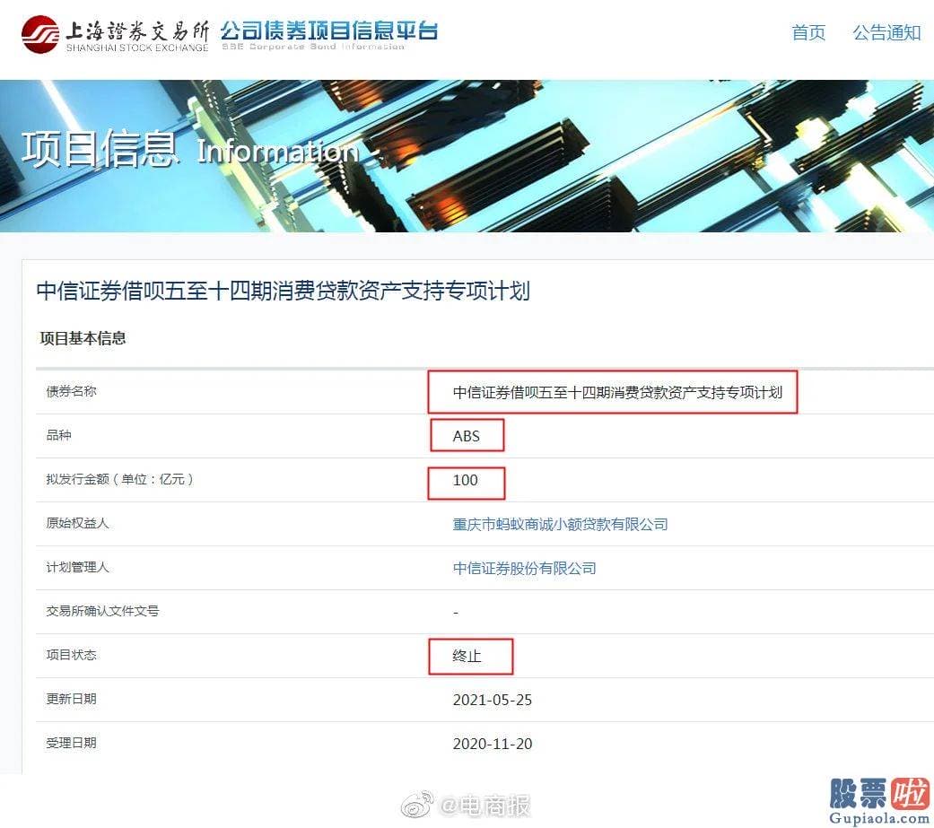Click the issuance amount value 100

[466, 480]
